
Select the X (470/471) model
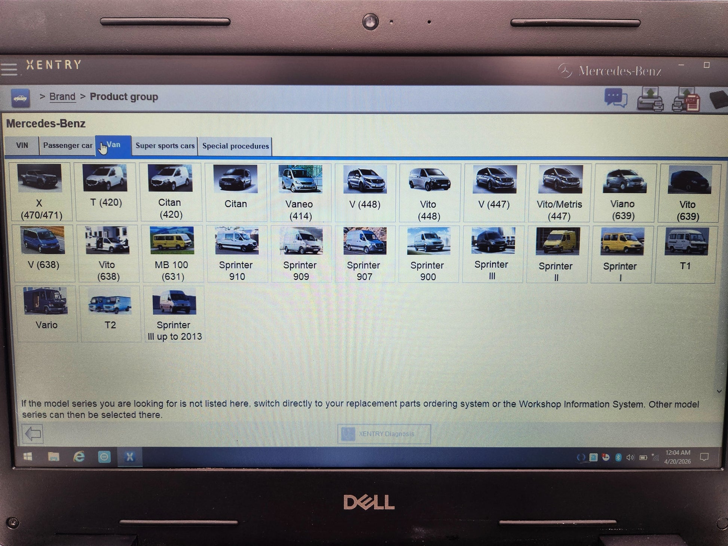tap(40, 192)
